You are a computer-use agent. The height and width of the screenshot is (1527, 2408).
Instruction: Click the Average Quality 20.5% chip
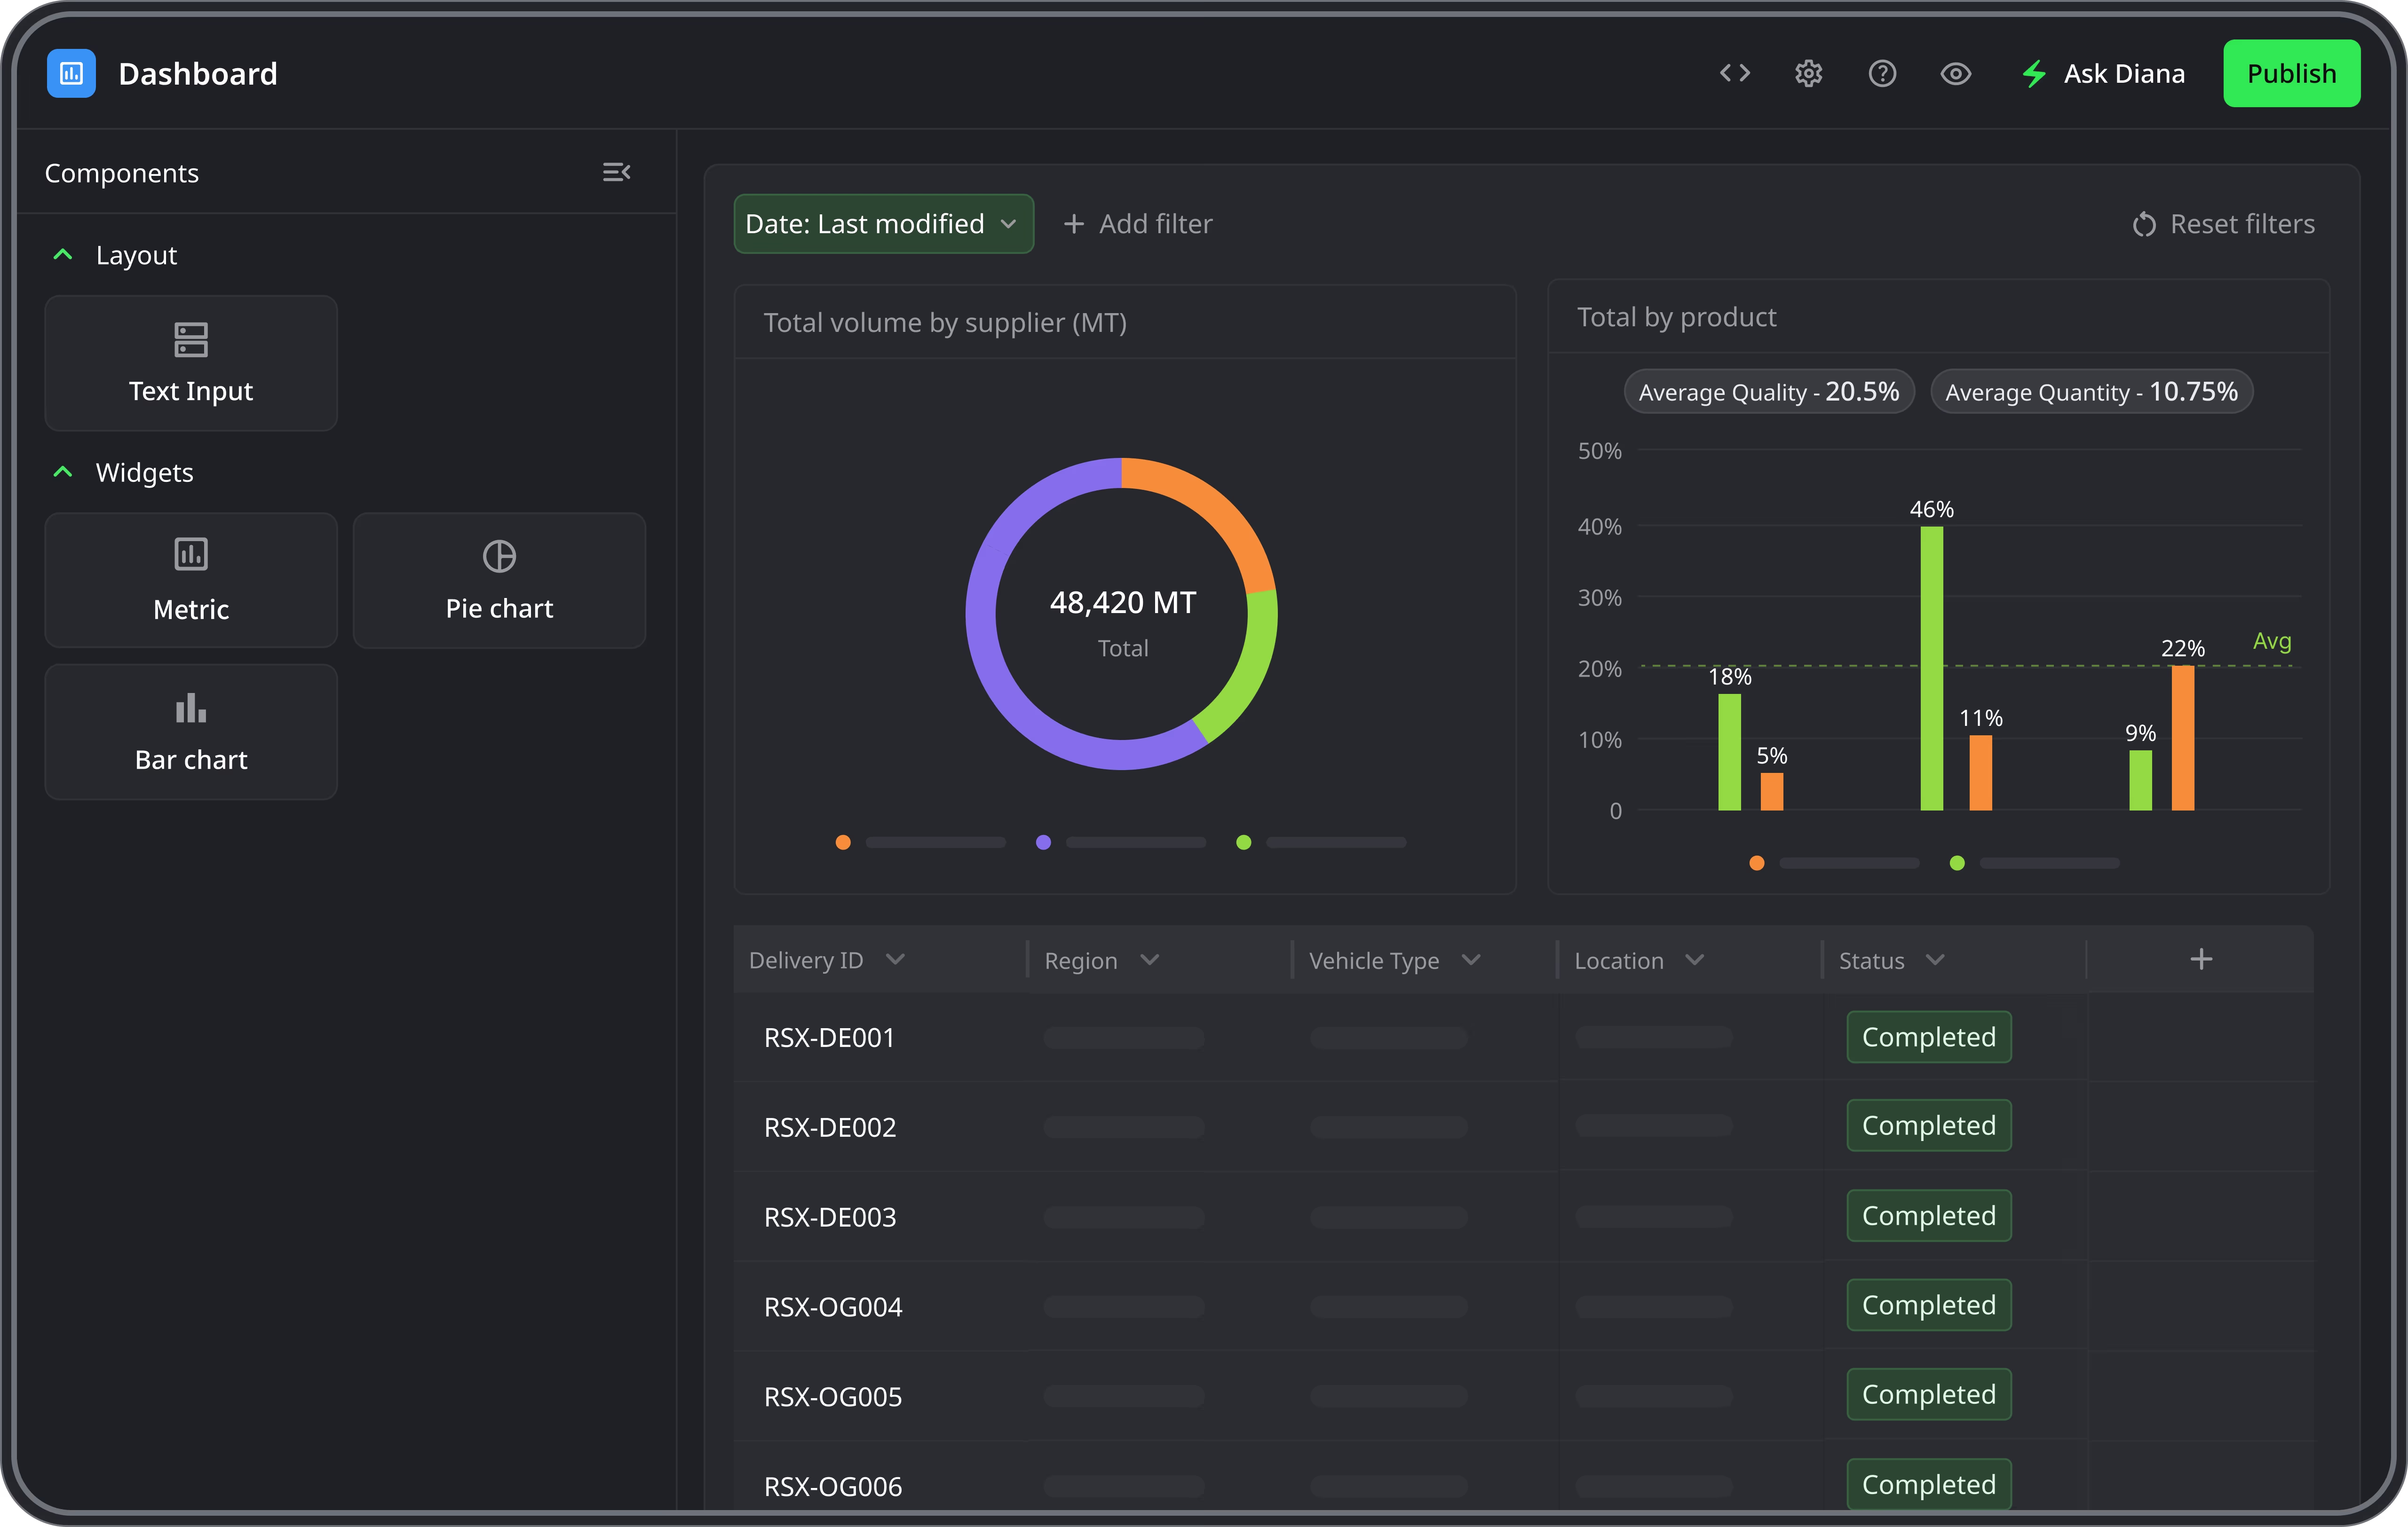pyautogui.click(x=1768, y=391)
